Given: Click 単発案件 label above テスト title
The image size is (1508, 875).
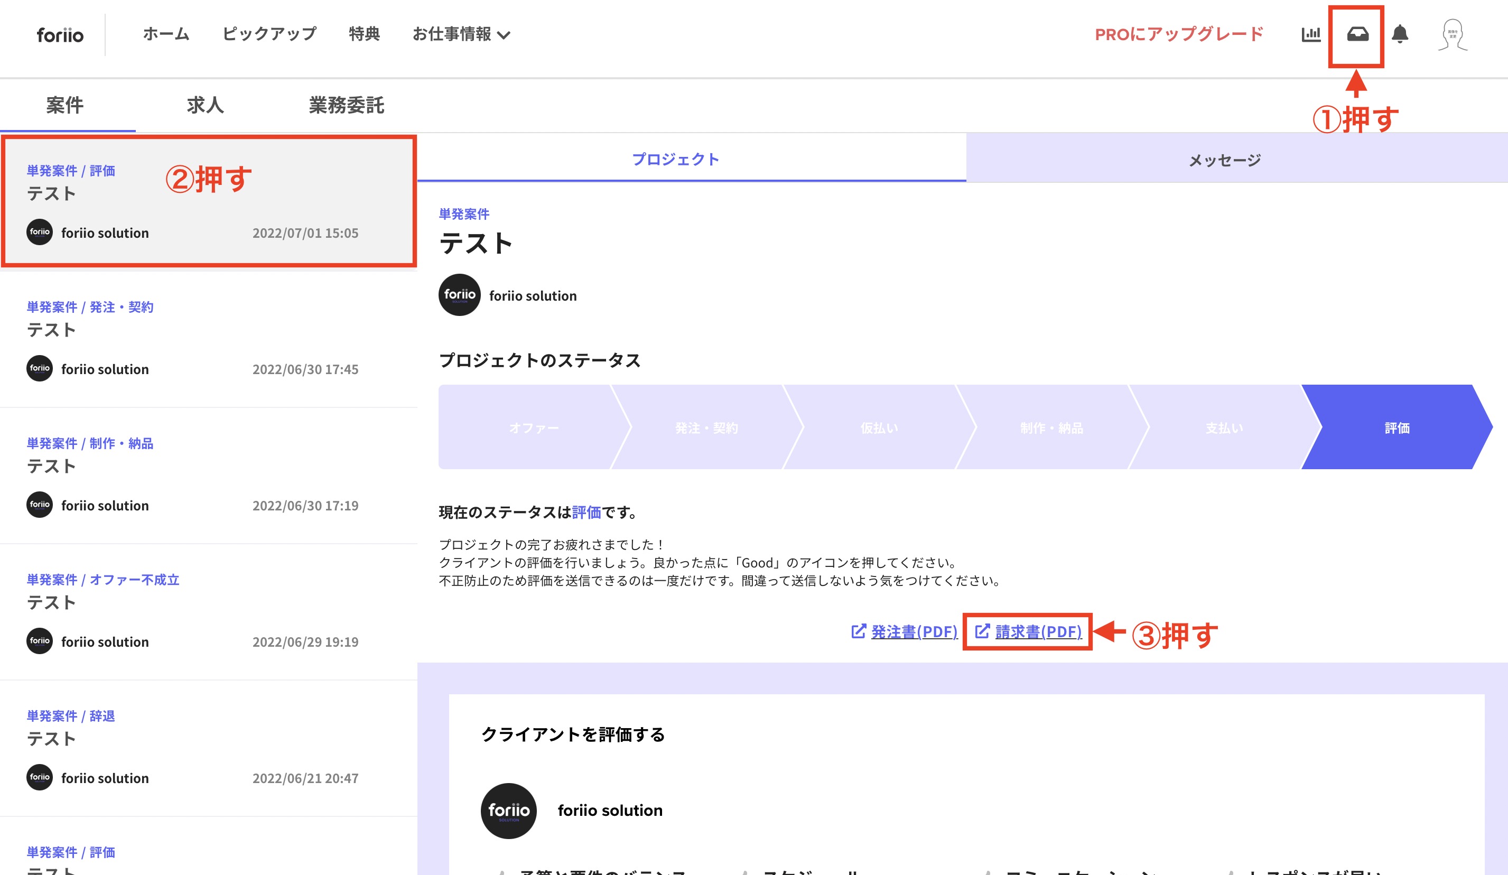Looking at the screenshot, I should coord(464,213).
